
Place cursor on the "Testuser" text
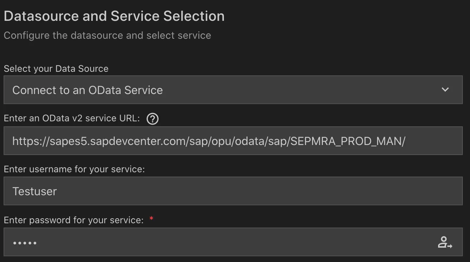click(34, 191)
